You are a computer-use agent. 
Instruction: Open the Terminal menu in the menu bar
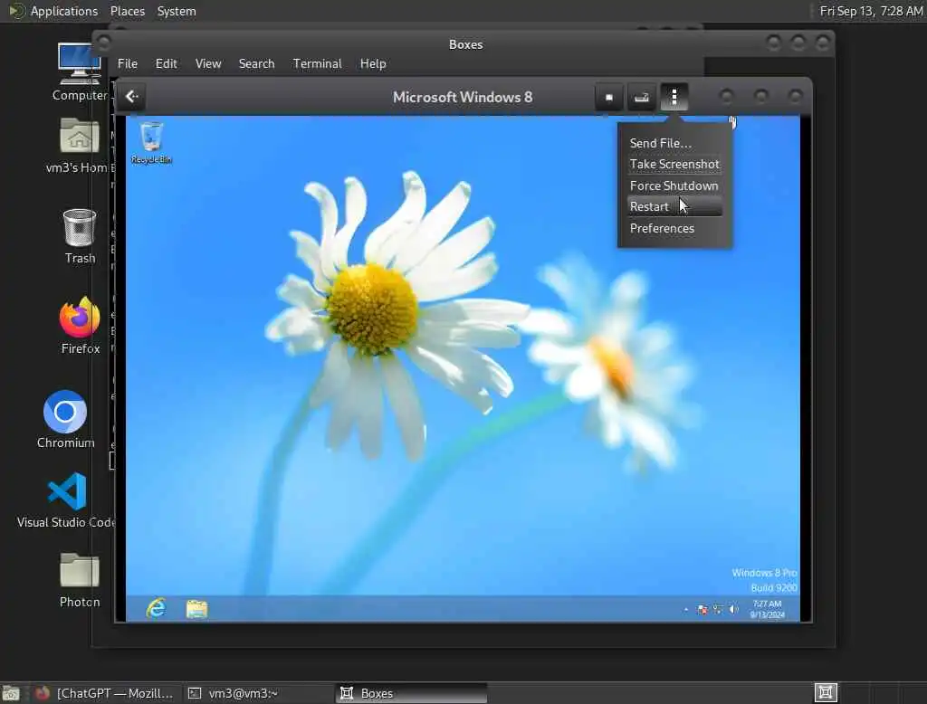pos(317,63)
